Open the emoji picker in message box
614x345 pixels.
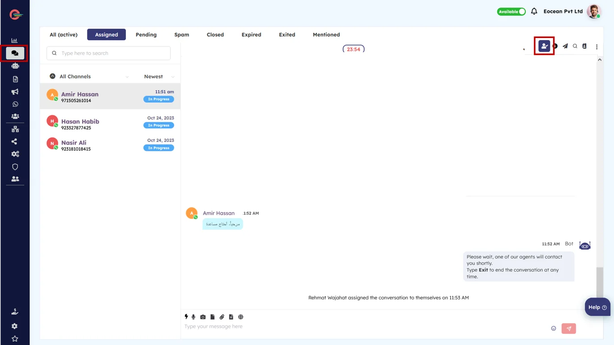pyautogui.click(x=553, y=328)
